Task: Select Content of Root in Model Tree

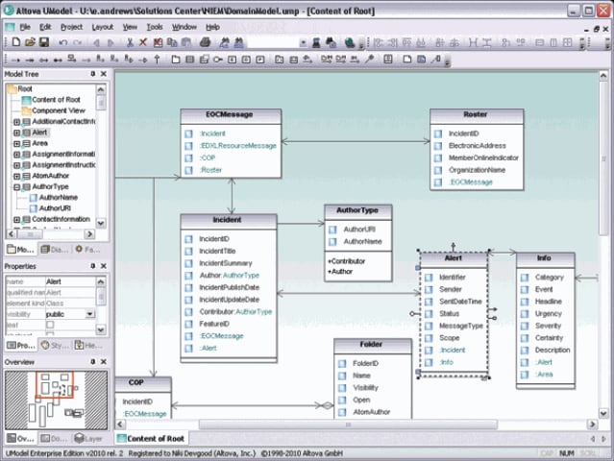Action: [56, 100]
